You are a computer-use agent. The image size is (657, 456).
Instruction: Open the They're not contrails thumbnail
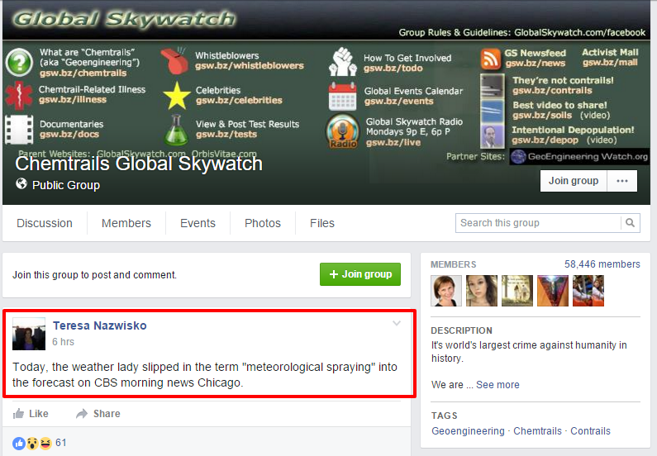[x=493, y=86]
